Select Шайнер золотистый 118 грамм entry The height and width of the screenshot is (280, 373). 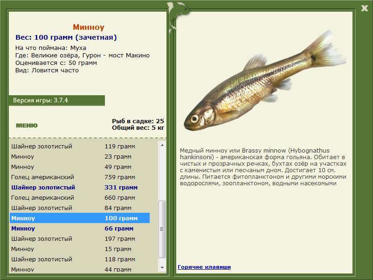pos(80,259)
